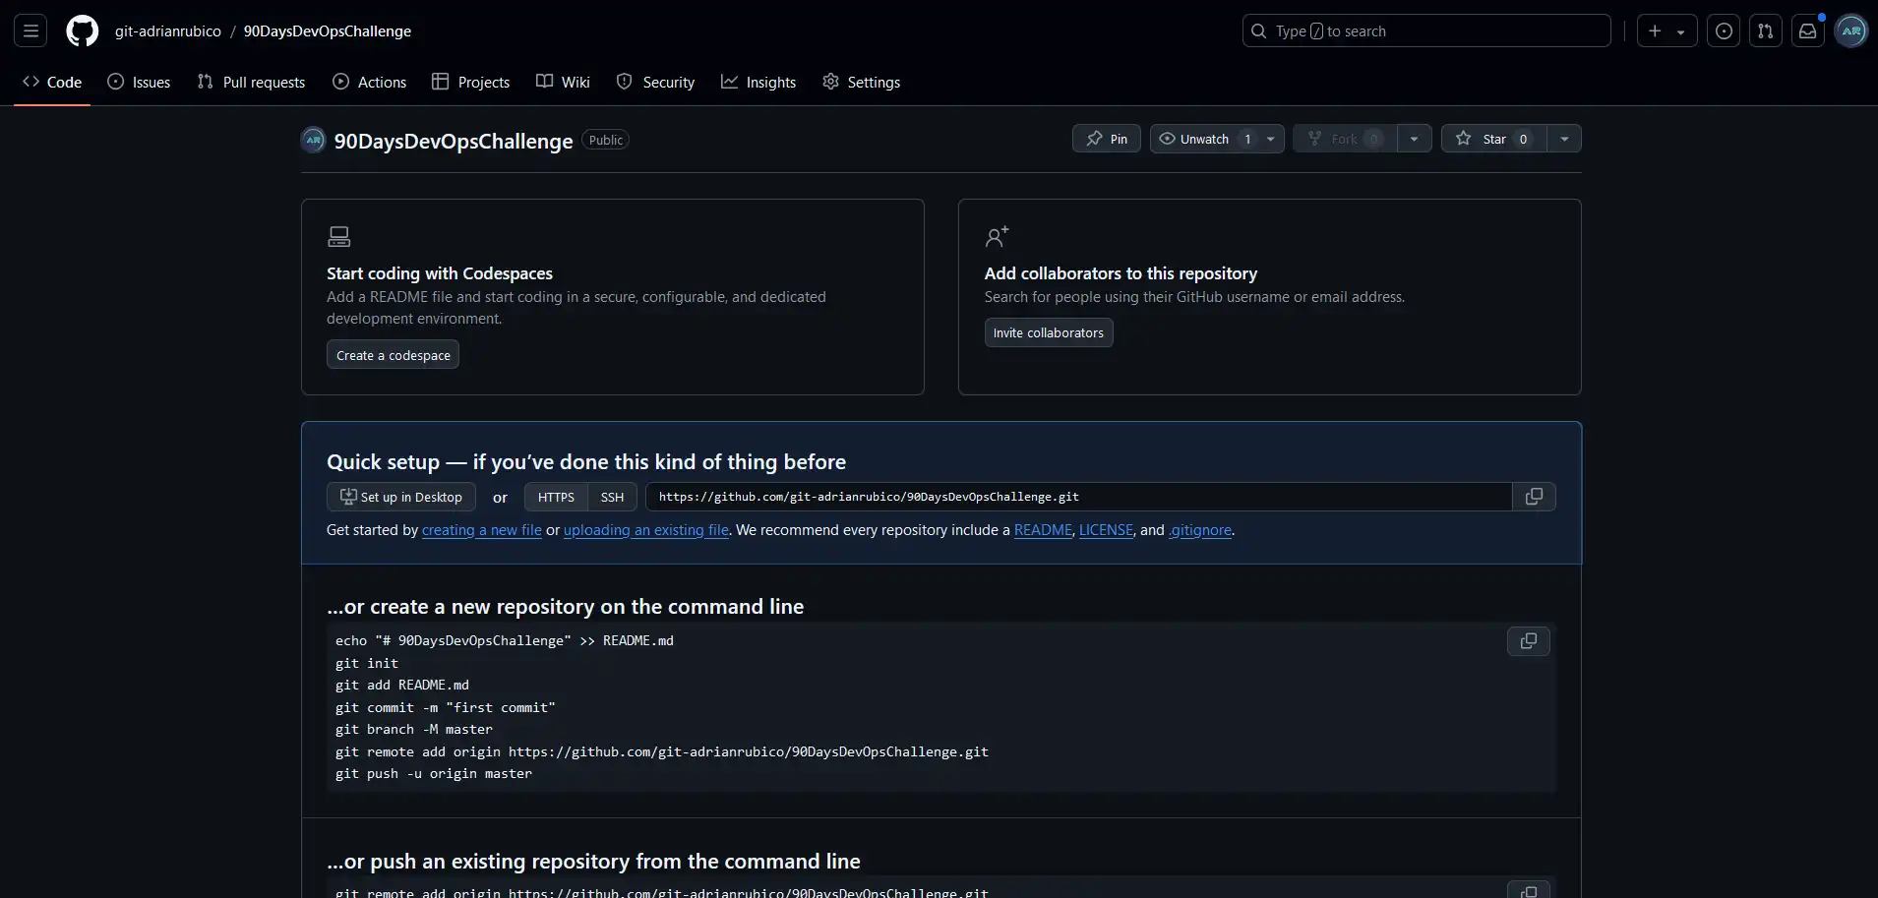Expand the Unwatch notifications dropdown arrow
This screenshot has height=898, width=1878.
pos(1271,139)
